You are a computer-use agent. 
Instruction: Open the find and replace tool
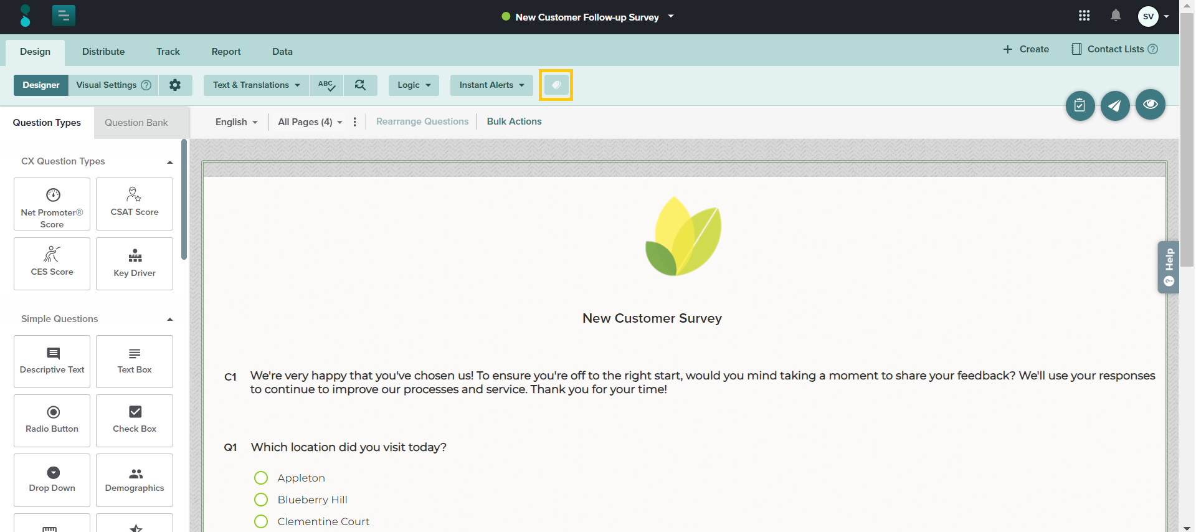[360, 85]
